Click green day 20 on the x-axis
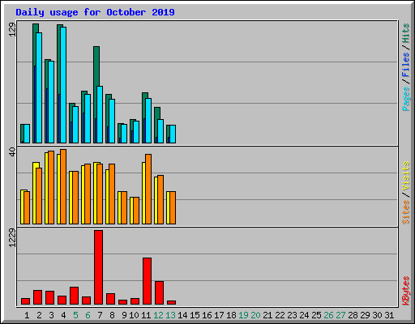The width and height of the screenshot is (415, 324). coord(255,315)
